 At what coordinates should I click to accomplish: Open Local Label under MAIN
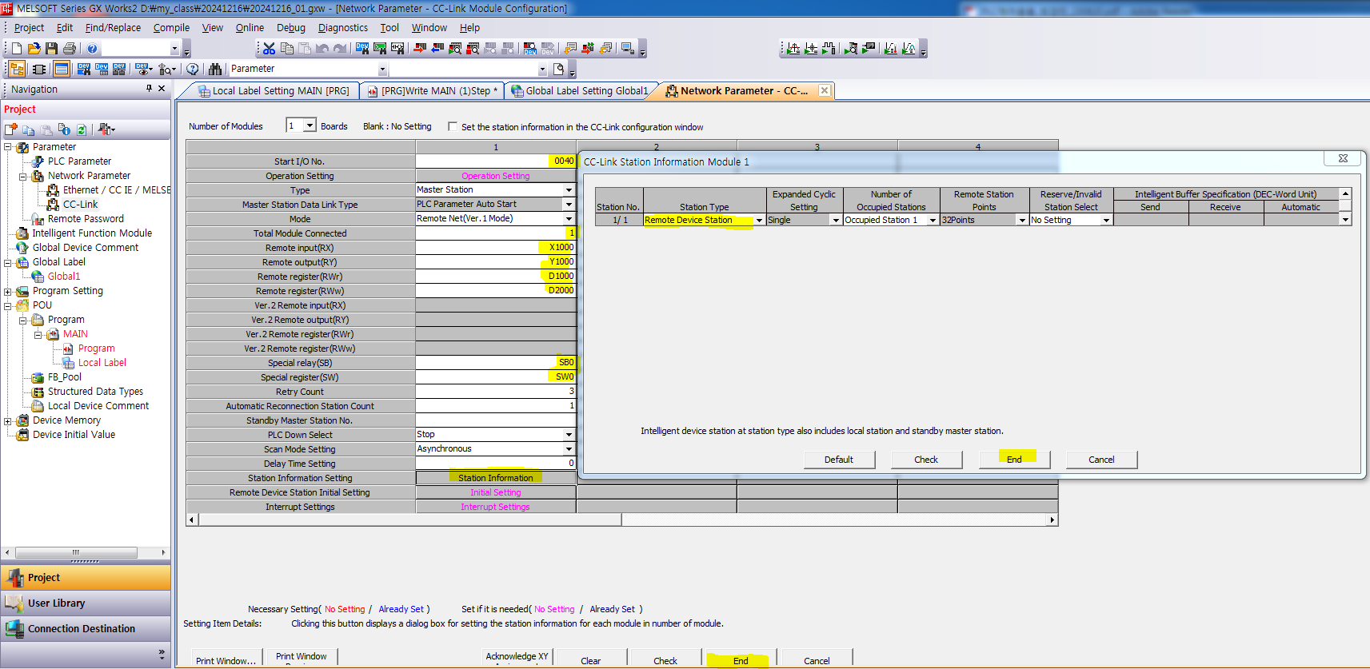point(102,363)
